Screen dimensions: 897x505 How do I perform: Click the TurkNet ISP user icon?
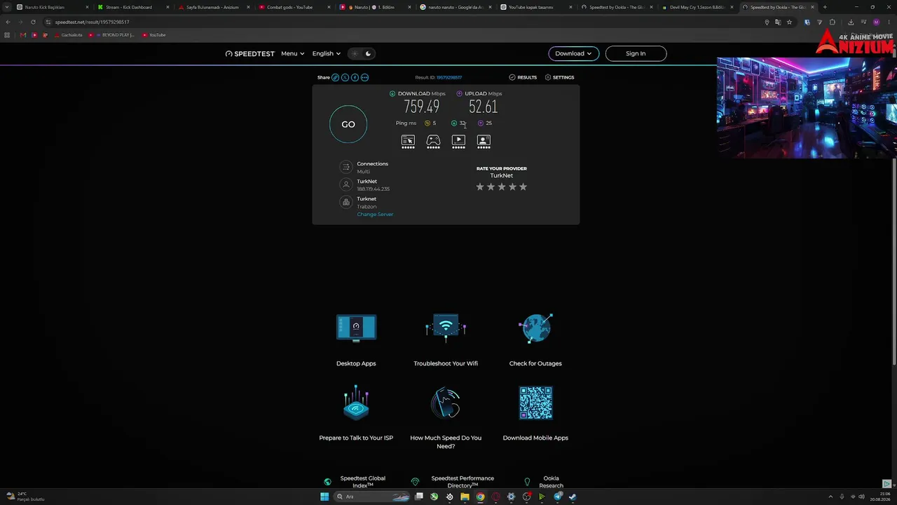tap(345, 184)
